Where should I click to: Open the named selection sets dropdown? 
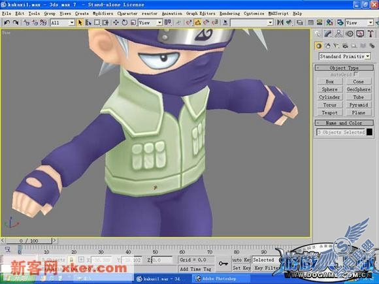(x=252, y=23)
